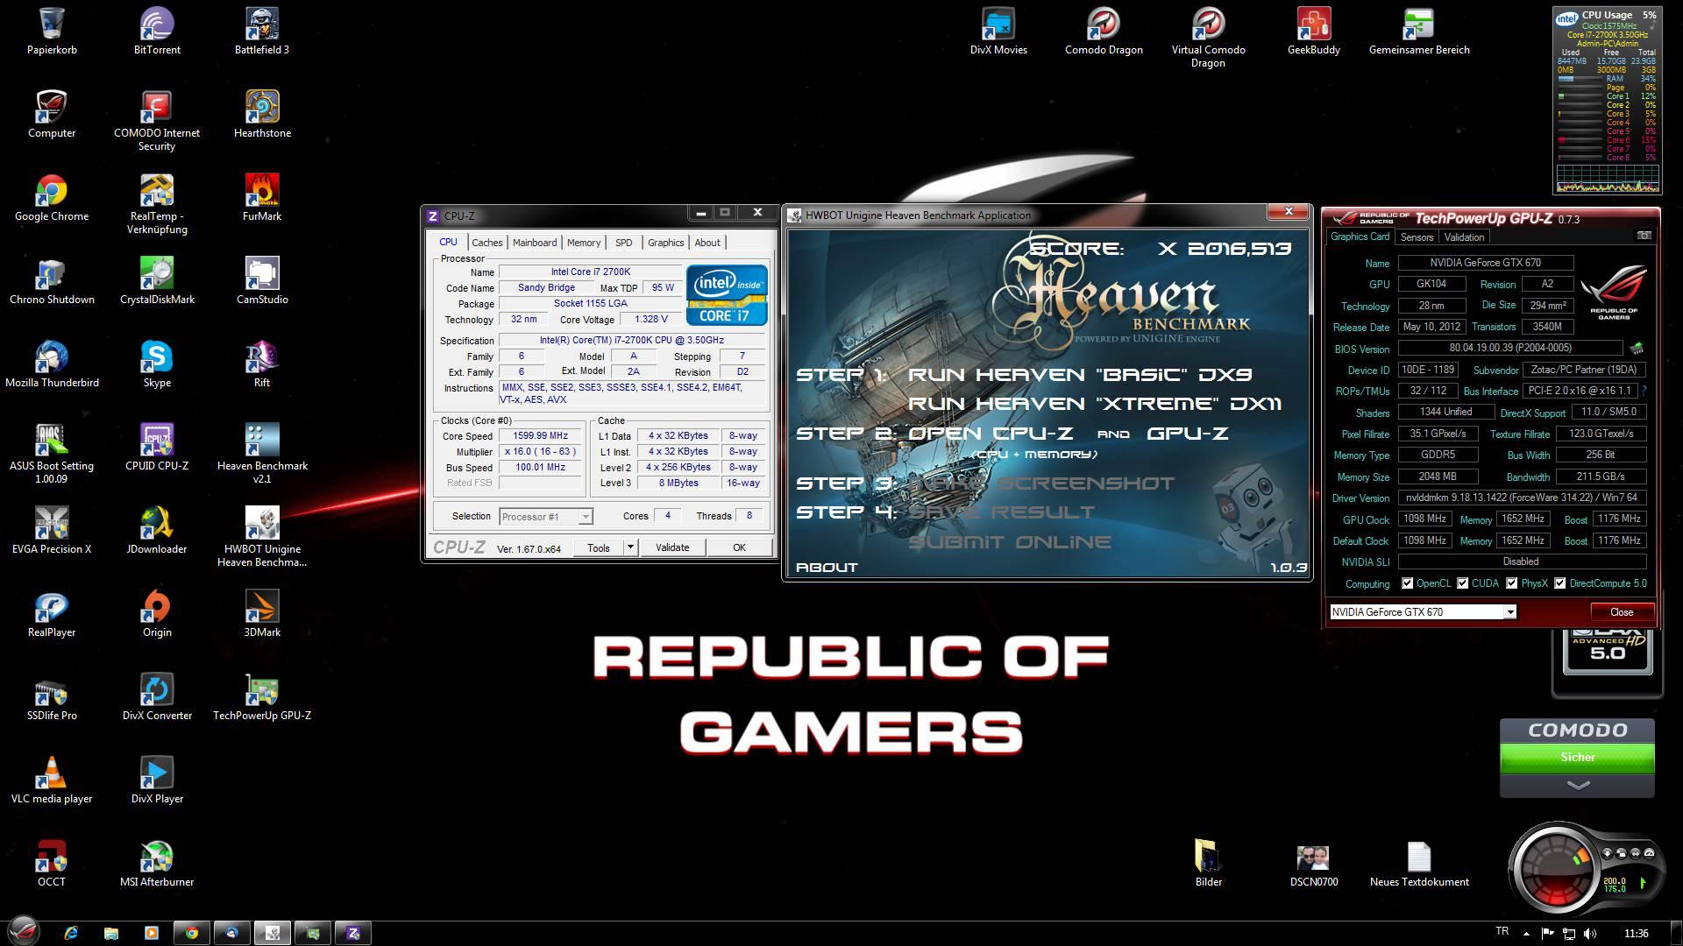This screenshot has height=946, width=1683.
Task: Switch to the Caches tab in CPU-Z
Action: click(486, 243)
